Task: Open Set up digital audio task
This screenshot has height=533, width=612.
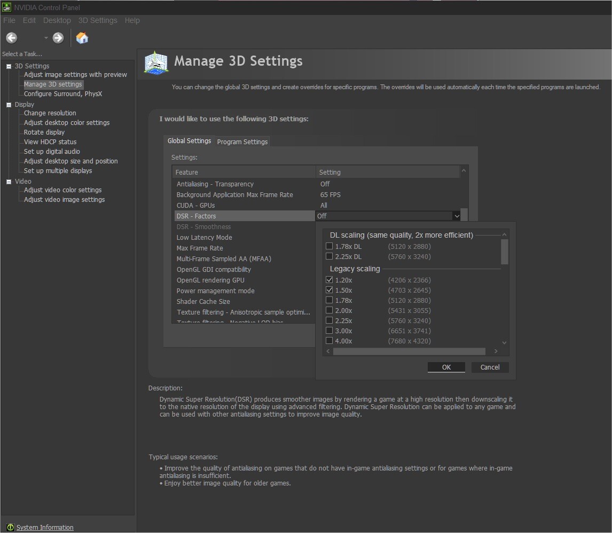Action: 52,151
